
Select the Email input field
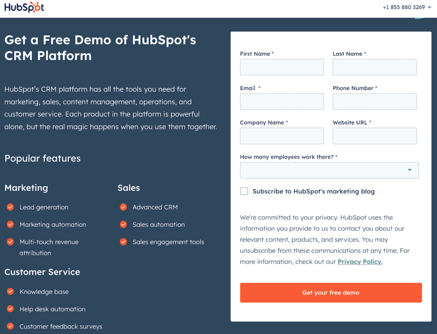282,101
